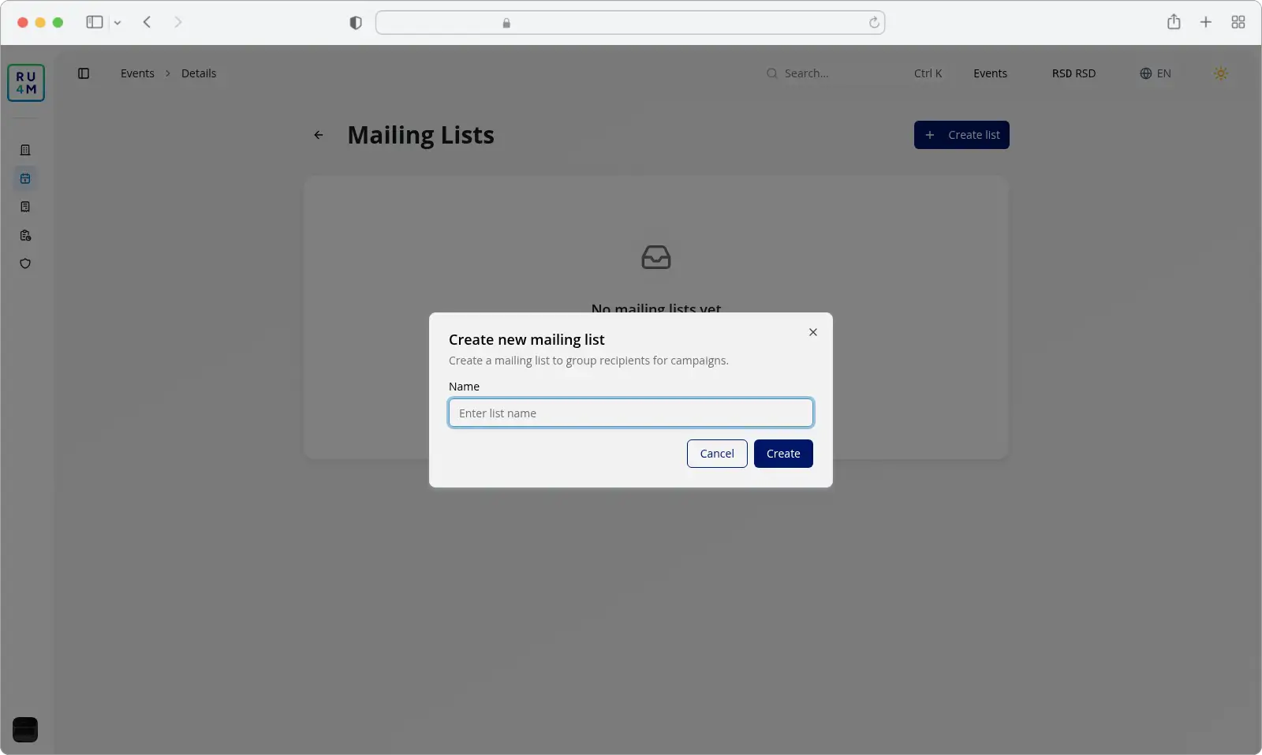The image size is (1262, 755).
Task: Click the Details breadcrumb
Action: tap(199, 73)
